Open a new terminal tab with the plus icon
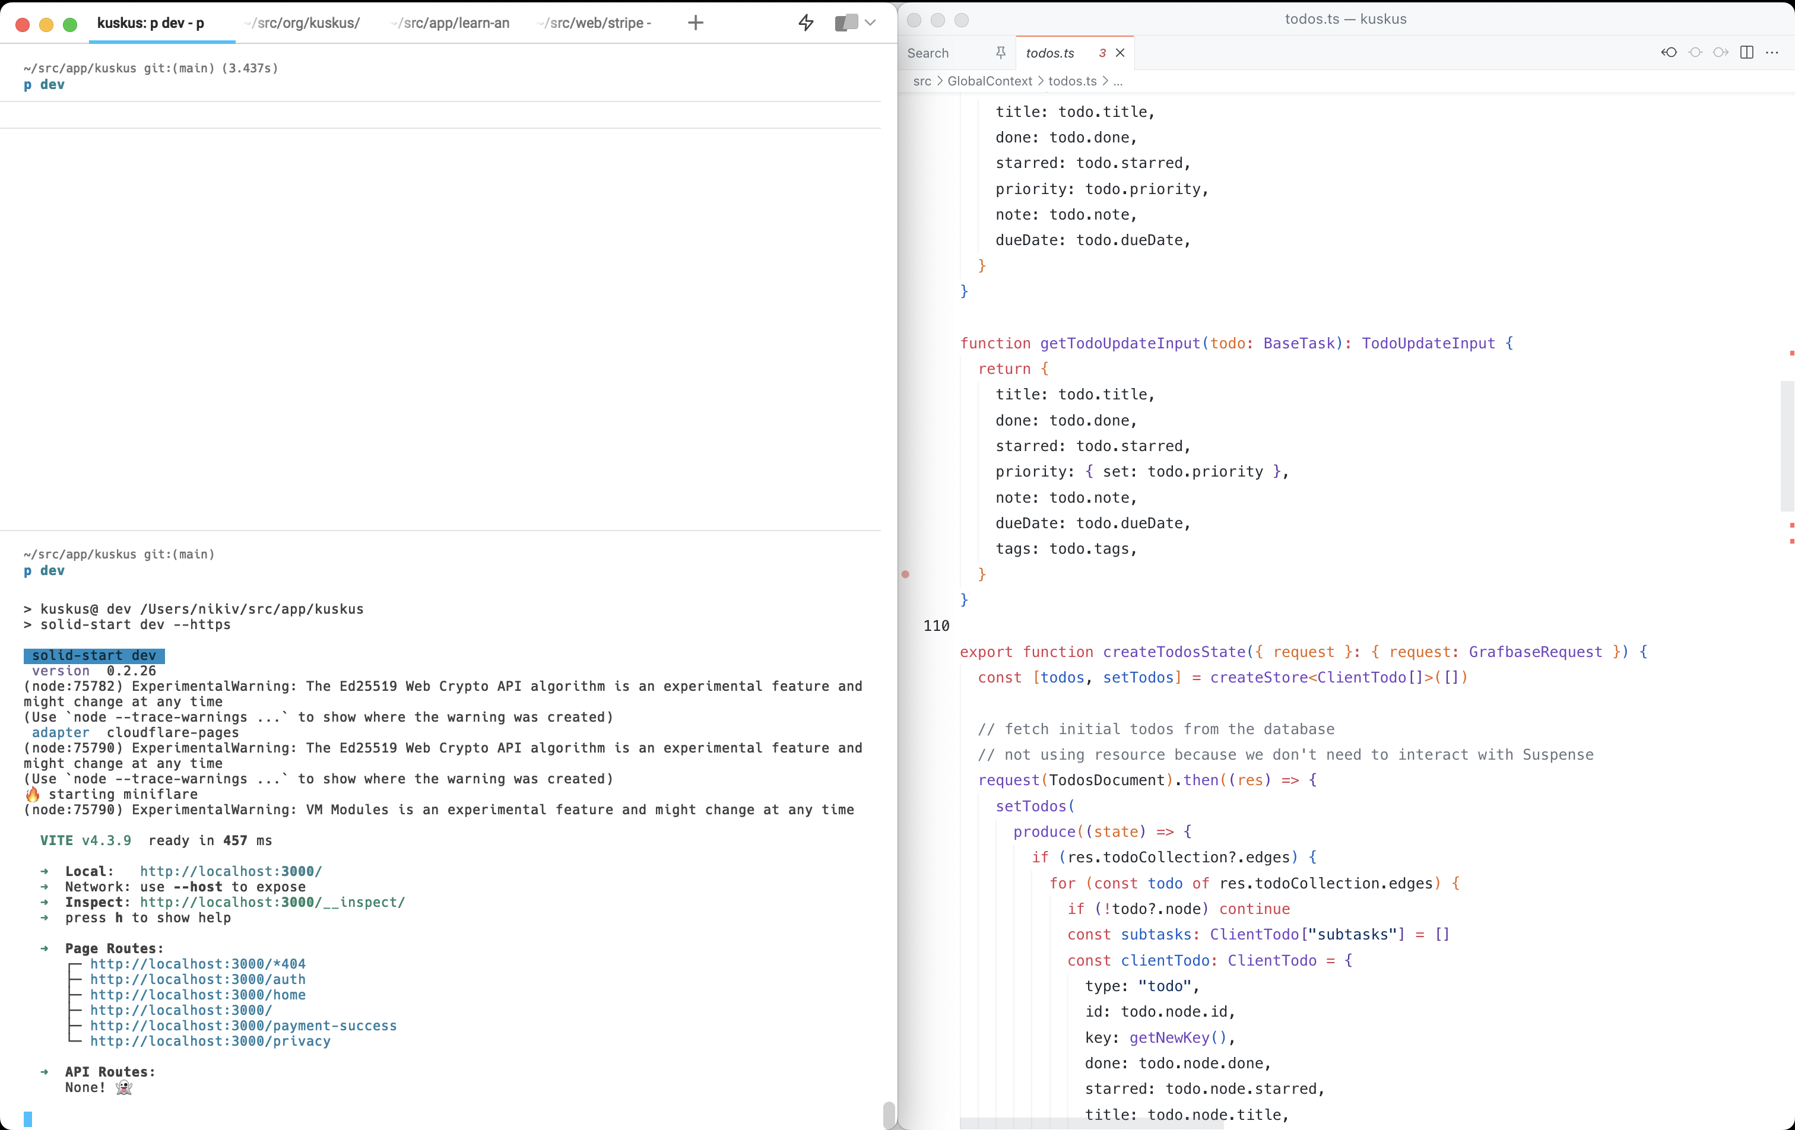This screenshot has height=1130, width=1795. tap(694, 23)
